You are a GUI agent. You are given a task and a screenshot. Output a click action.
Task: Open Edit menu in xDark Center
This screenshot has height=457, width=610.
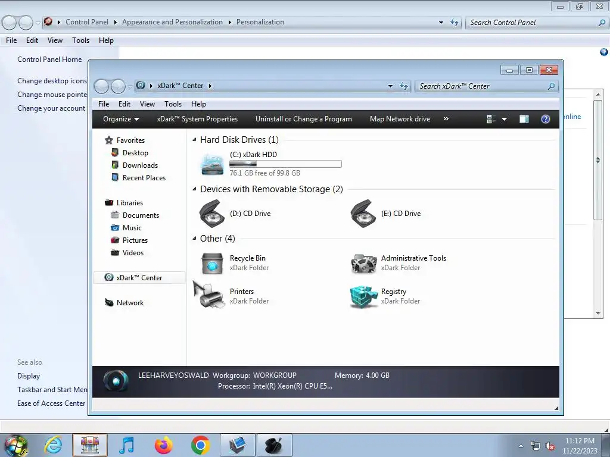(125, 104)
